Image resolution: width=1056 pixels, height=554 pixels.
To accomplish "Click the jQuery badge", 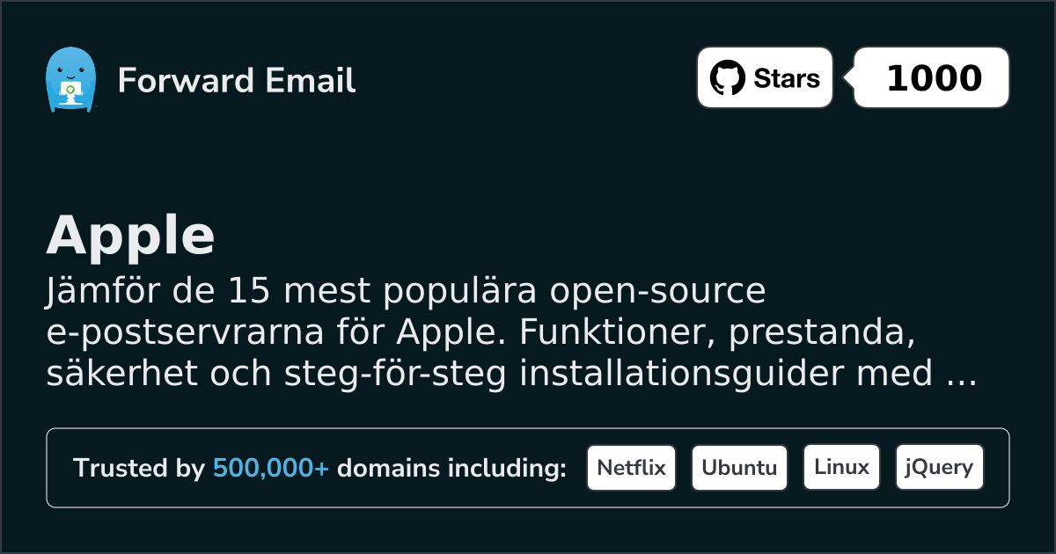I will pyautogui.click(x=939, y=468).
